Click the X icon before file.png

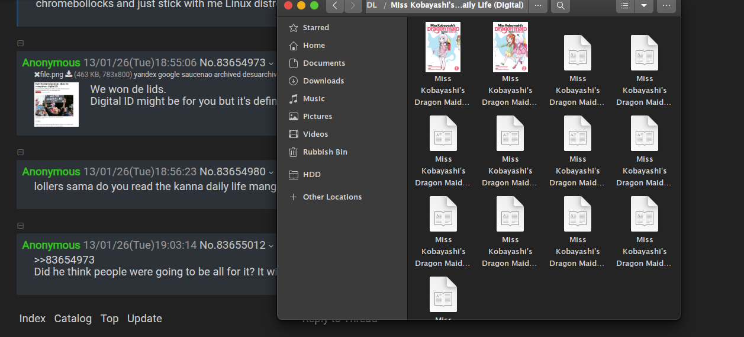pos(37,75)
